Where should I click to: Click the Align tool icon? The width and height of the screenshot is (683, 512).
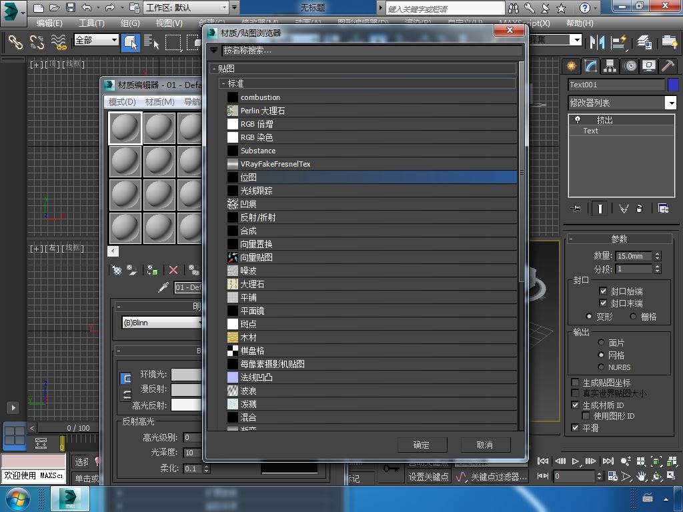pyautogui.click(x=619, y=42)
